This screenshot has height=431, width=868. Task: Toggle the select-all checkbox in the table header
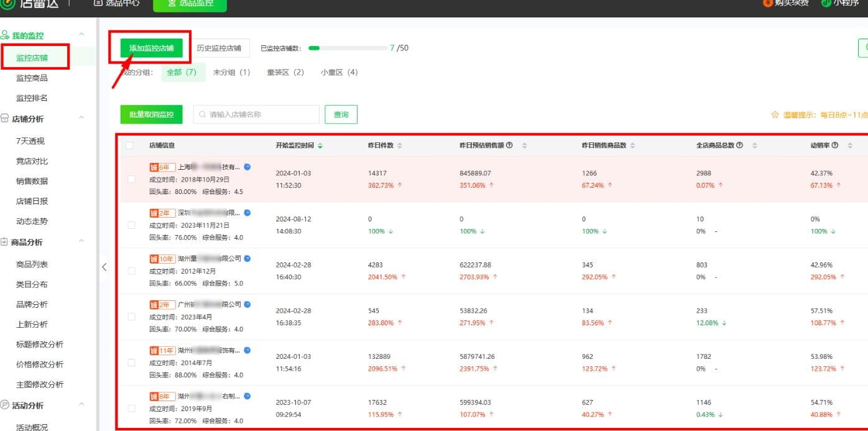click(x=129, y=146)
